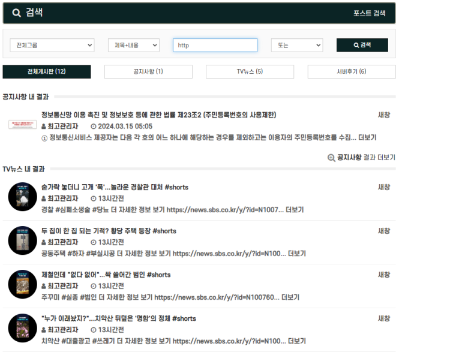This screenshot has height=352, width=450.
Task: Select the 전체게시판 (12) tab
Action: point(47,72)
